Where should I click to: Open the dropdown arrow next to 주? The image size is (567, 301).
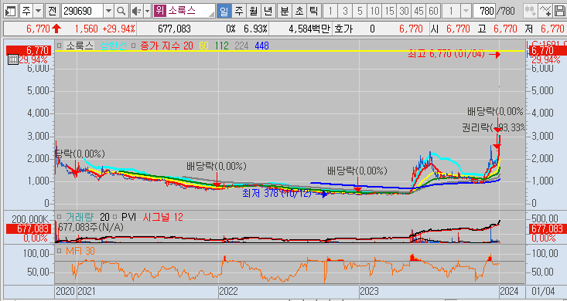click(39, 11)
